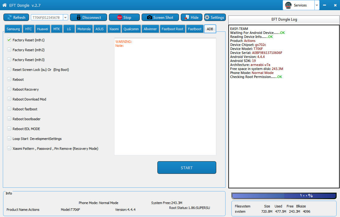Go to the ASUS tab
The width and height of the screenshot is (340, 217).
pos(100,29)
